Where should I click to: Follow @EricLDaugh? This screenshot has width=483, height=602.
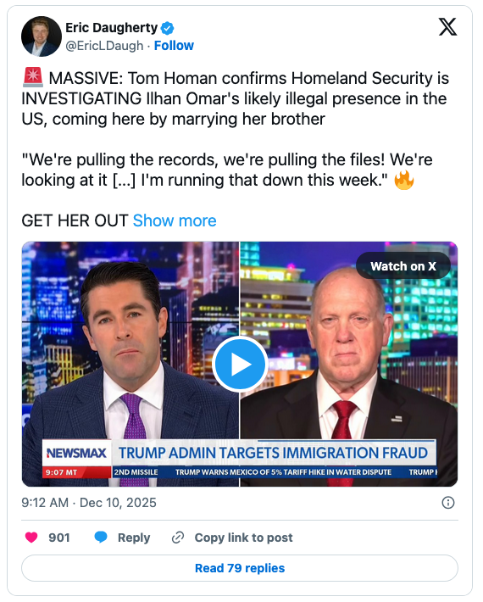174,45
